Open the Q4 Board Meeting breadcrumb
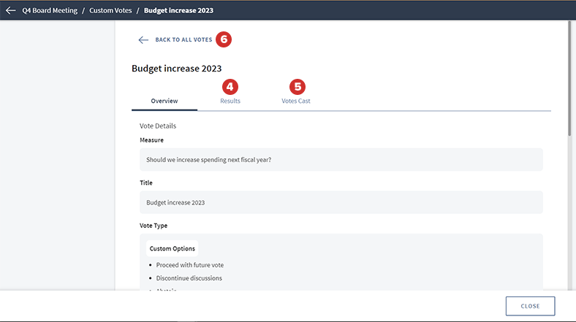The height and width of the screenshot is (322, 576). coord(51,10)
